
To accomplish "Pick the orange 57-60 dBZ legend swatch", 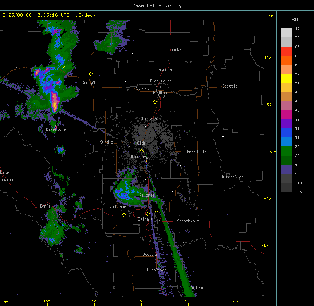I will (x=286, y=60).
